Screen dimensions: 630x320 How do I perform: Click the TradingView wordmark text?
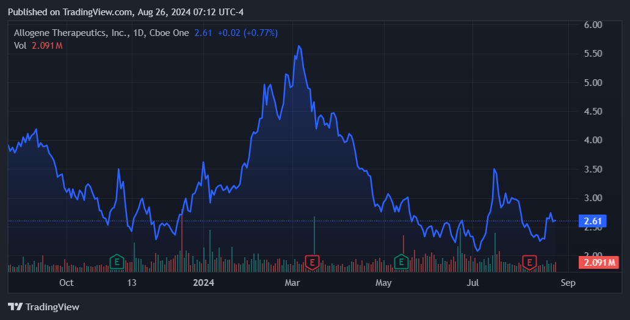[x=52, y=307]
